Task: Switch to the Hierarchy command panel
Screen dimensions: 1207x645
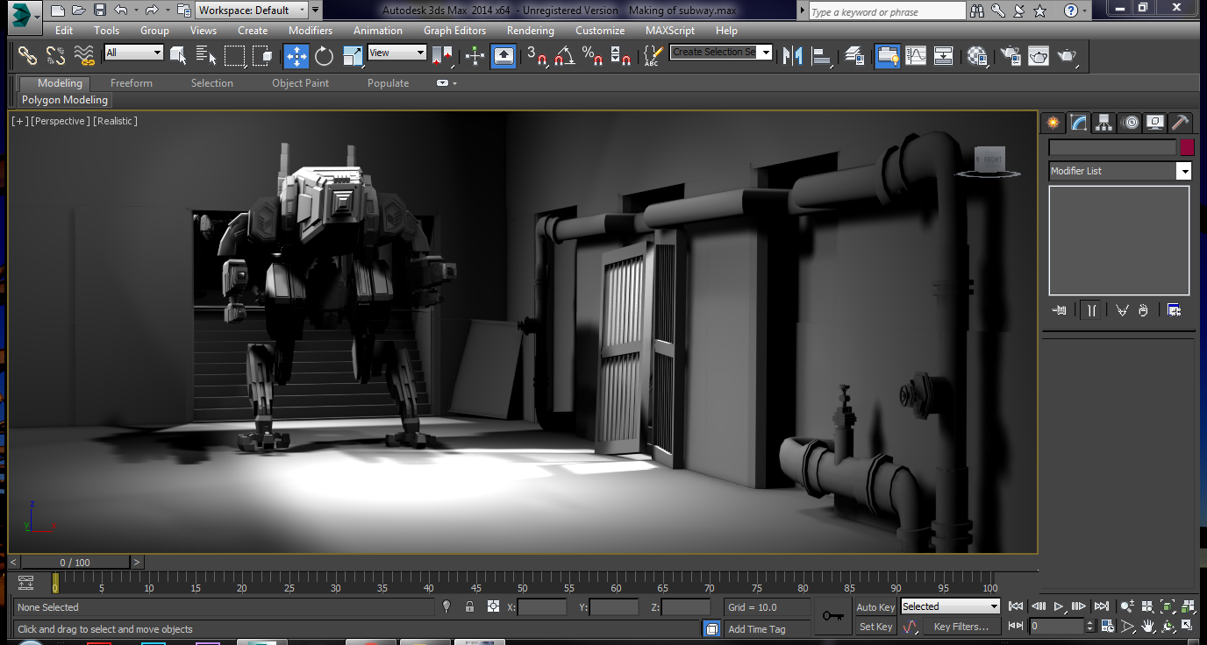Action: pyautogui.click(x=1104, y=122)
